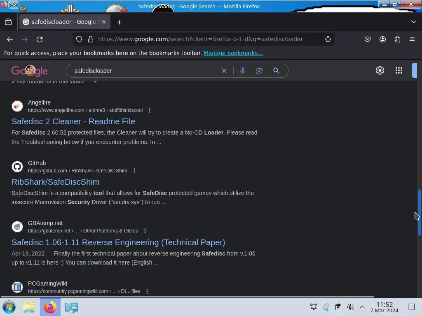422x316 pixels.
Task: Open Firefox tracking protection shield
Action: point(79,39)
